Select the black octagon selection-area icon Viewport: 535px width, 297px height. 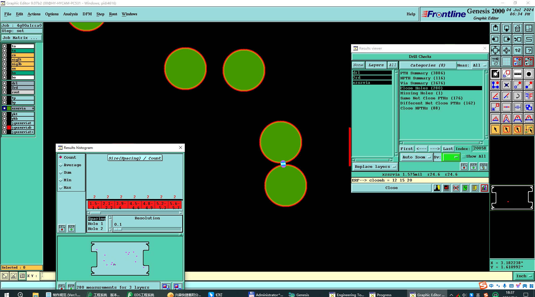click(529, 74)
